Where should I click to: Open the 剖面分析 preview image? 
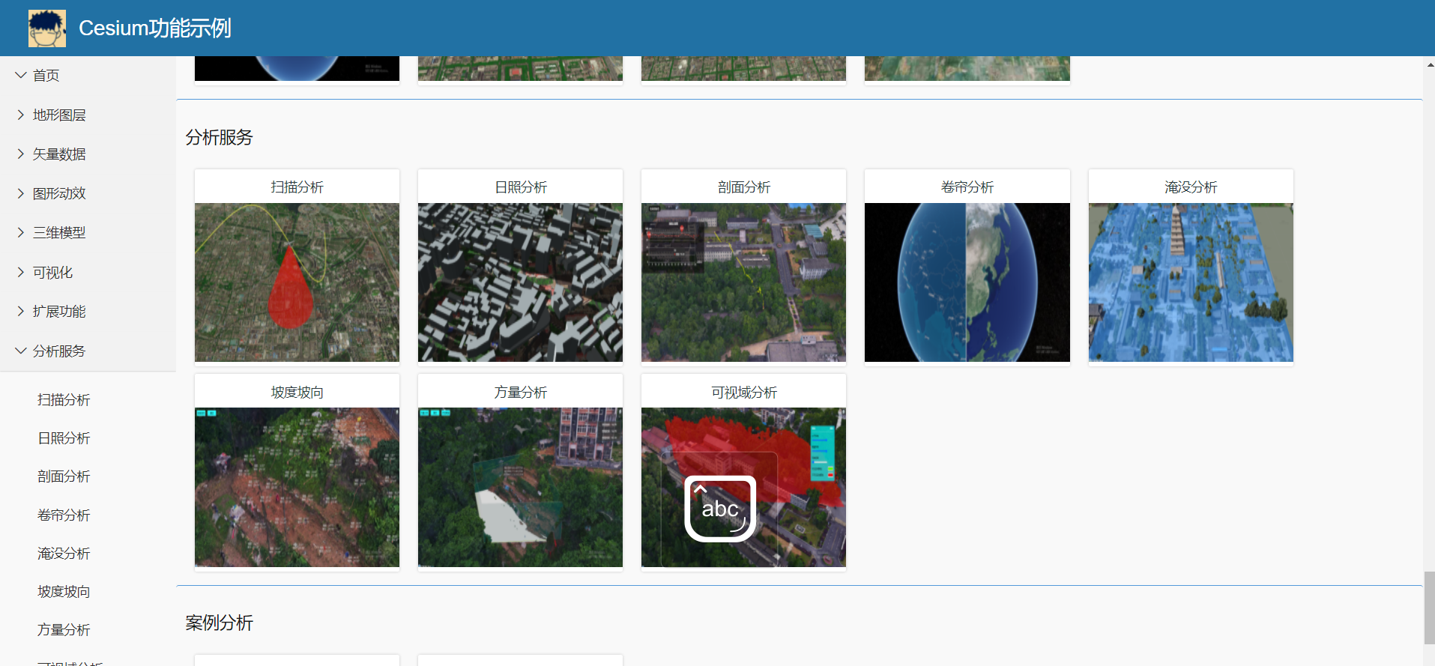[x=743, y=282]
